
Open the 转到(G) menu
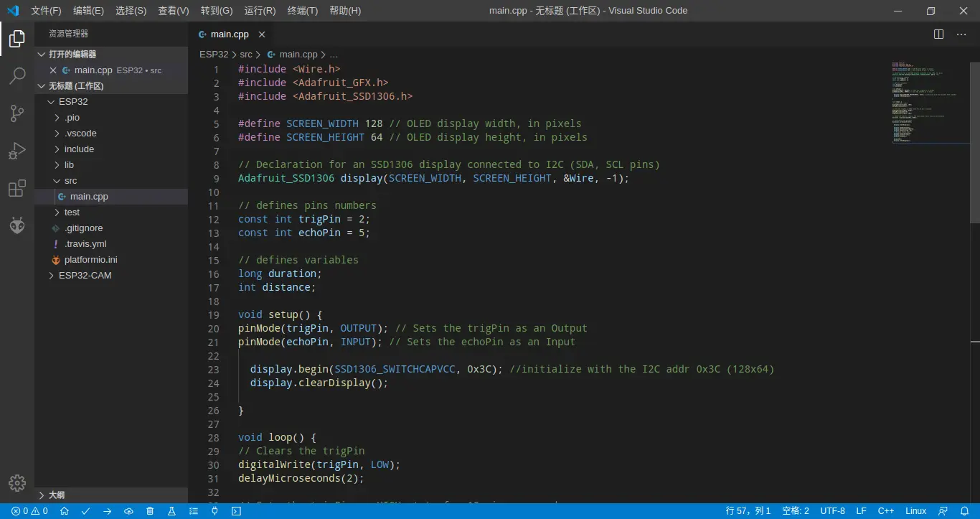217,11
